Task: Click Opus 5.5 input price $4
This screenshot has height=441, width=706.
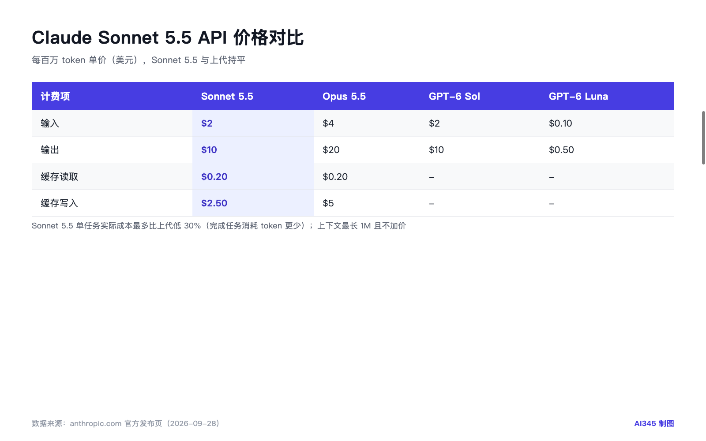Action: coord(328,123)
